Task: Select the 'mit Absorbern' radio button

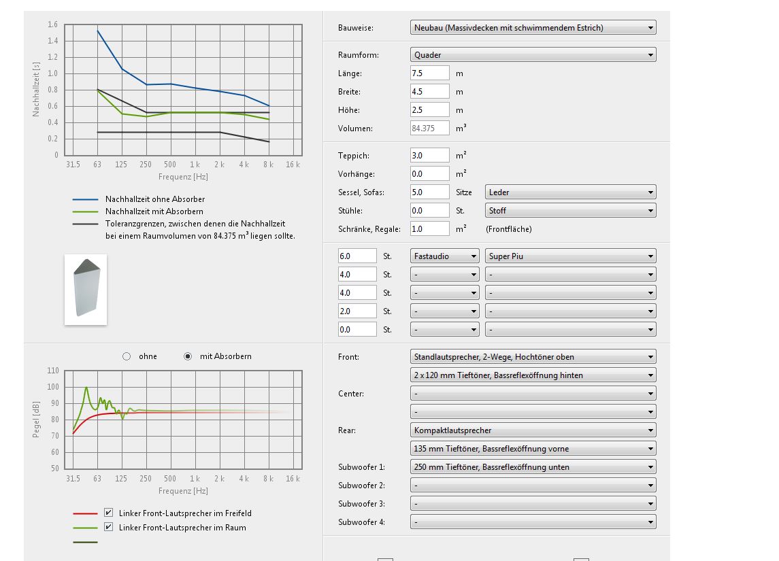Action: pyautogui.click(x=188, y=356)
